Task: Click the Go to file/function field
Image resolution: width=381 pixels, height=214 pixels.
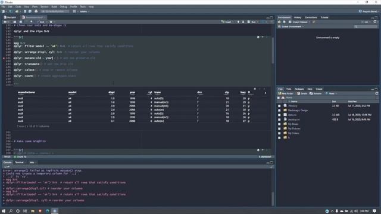Action: click(55, 11)
